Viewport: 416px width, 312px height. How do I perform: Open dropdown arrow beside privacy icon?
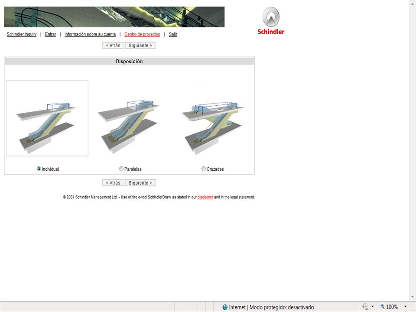pyautogui.click(x=373, y=307)
